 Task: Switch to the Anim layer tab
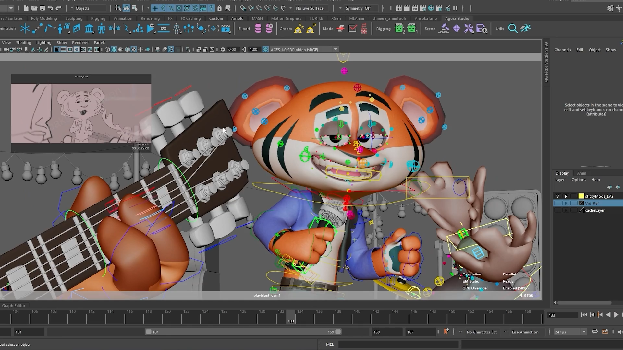tap(581, 173)
